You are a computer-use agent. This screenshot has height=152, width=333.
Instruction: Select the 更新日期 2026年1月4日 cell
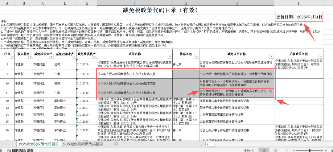[299, 17]
